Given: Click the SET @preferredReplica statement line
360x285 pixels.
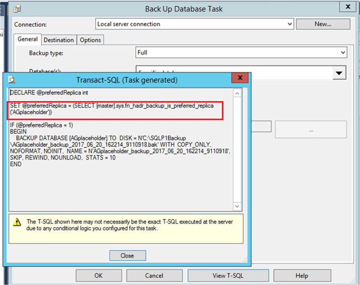Looking at the screenshot, I should click(112, 109).
